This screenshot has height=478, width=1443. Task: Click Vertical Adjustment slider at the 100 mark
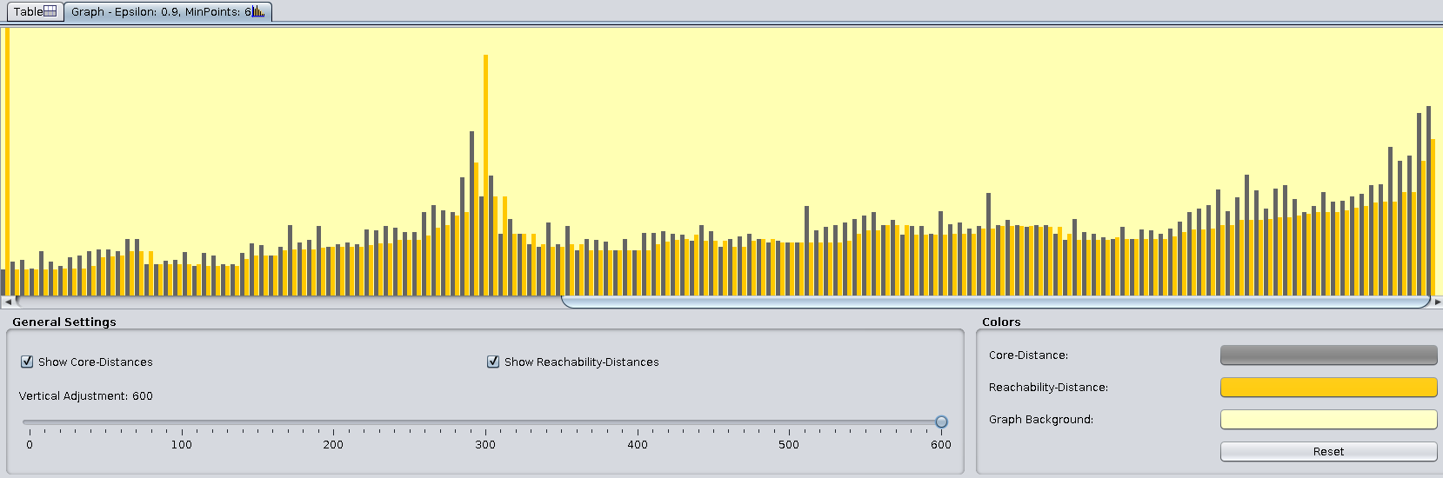[182, 422]
